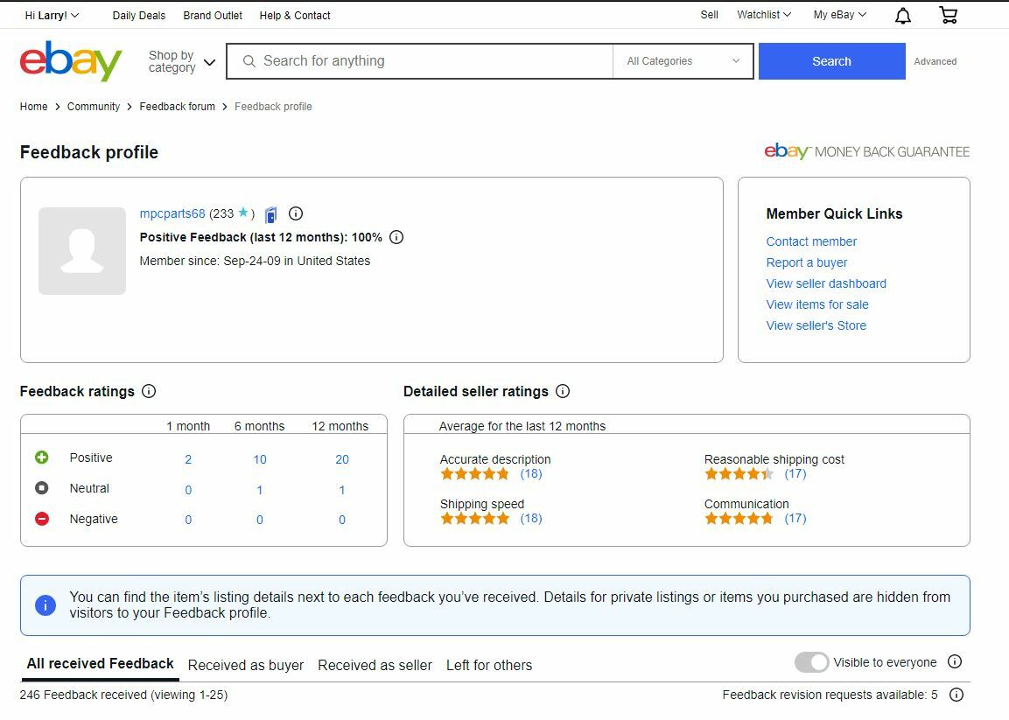This screenshot has width=1009, height=720.
Task: Click info icon for Feedback revision requests
Action: point(956,695)
